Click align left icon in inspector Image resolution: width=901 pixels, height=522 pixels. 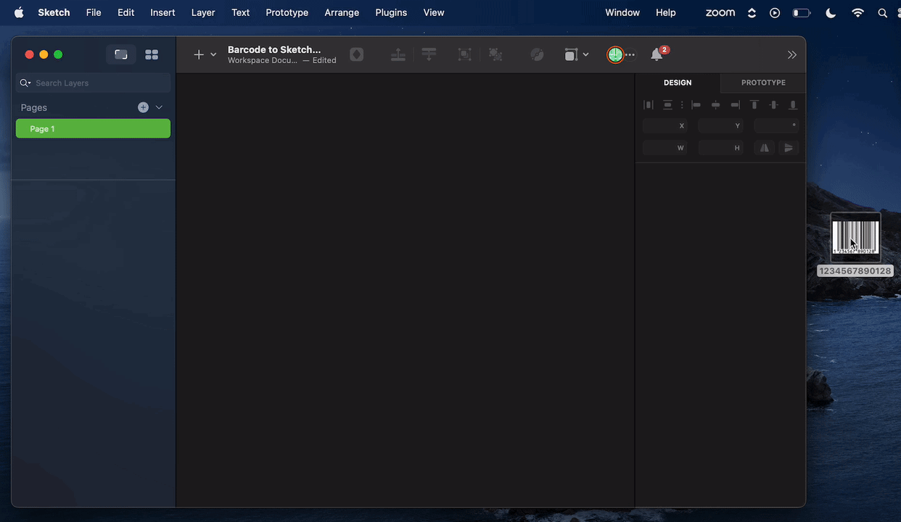coord(696,105)
